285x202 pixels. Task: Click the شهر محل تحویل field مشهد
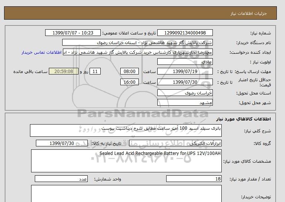[185, 102]
